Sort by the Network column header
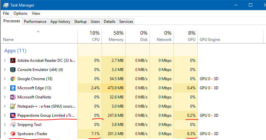Screen dimensions: 266x140 162,37
